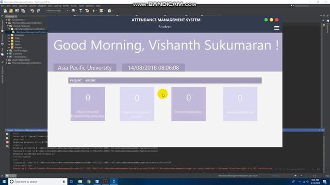Collapse the Source Packages node
Screen dimensions: 330x185
[x=8, y=26]
